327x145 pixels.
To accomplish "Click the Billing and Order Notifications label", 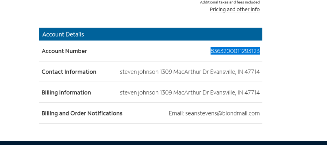I will pos(82,113).
